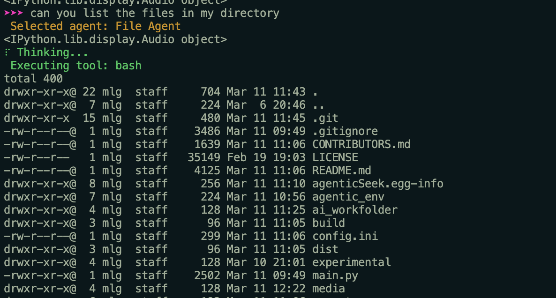Viewport: 556px width, 298px height.
Task: Click the build directory name
Action: [x=328, y=223]
